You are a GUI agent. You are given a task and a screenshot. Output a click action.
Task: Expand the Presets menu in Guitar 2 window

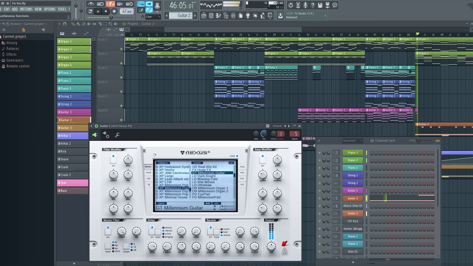pos(277,126)
